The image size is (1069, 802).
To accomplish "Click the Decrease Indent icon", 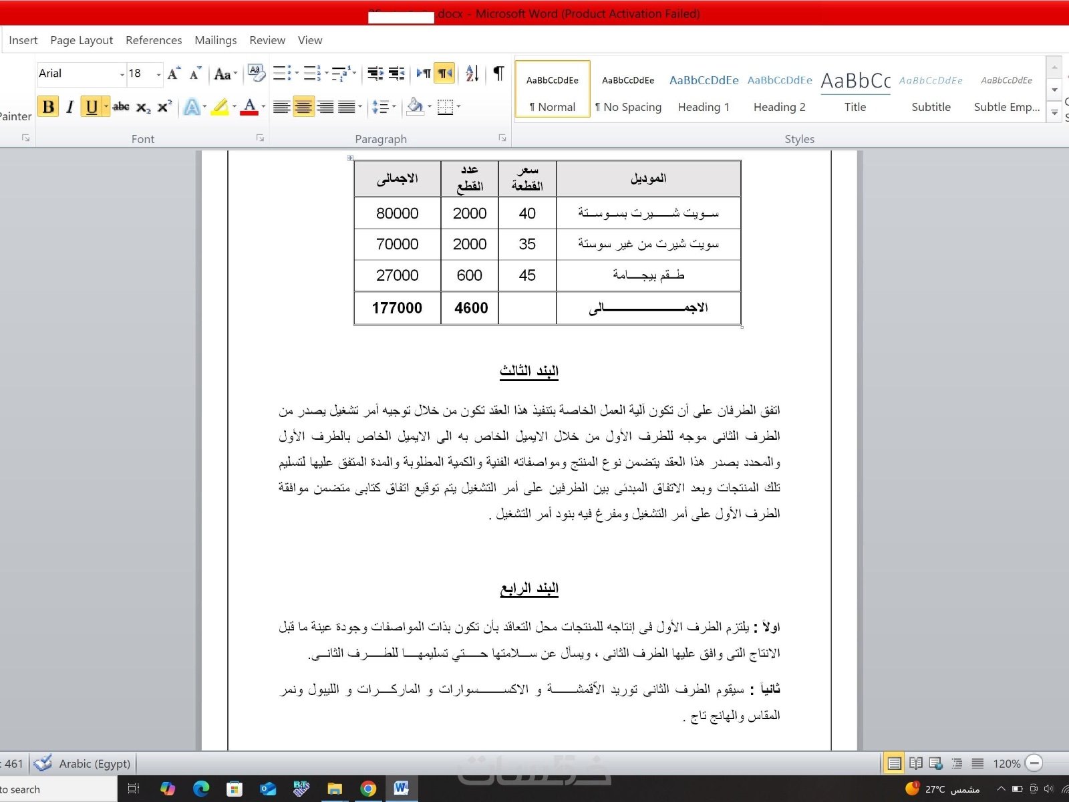I will click(375, 74).
